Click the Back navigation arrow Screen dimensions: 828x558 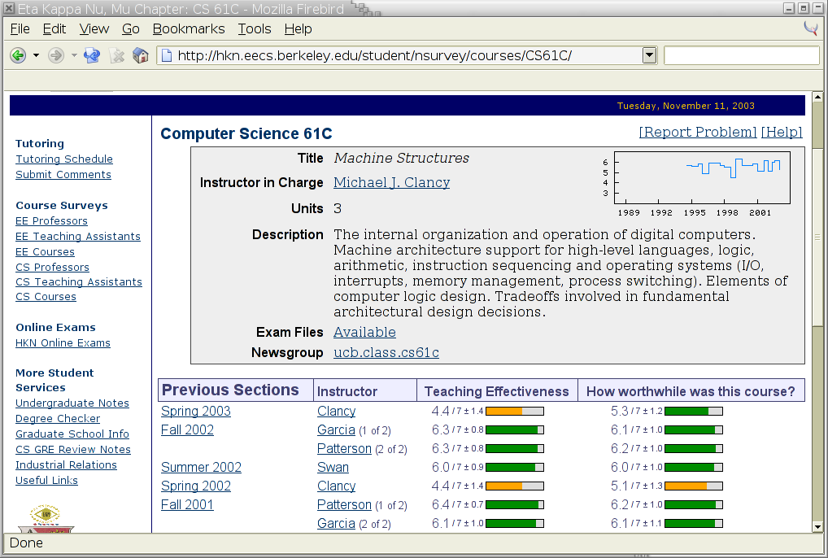pyautogui.click(x=18, y=55)
